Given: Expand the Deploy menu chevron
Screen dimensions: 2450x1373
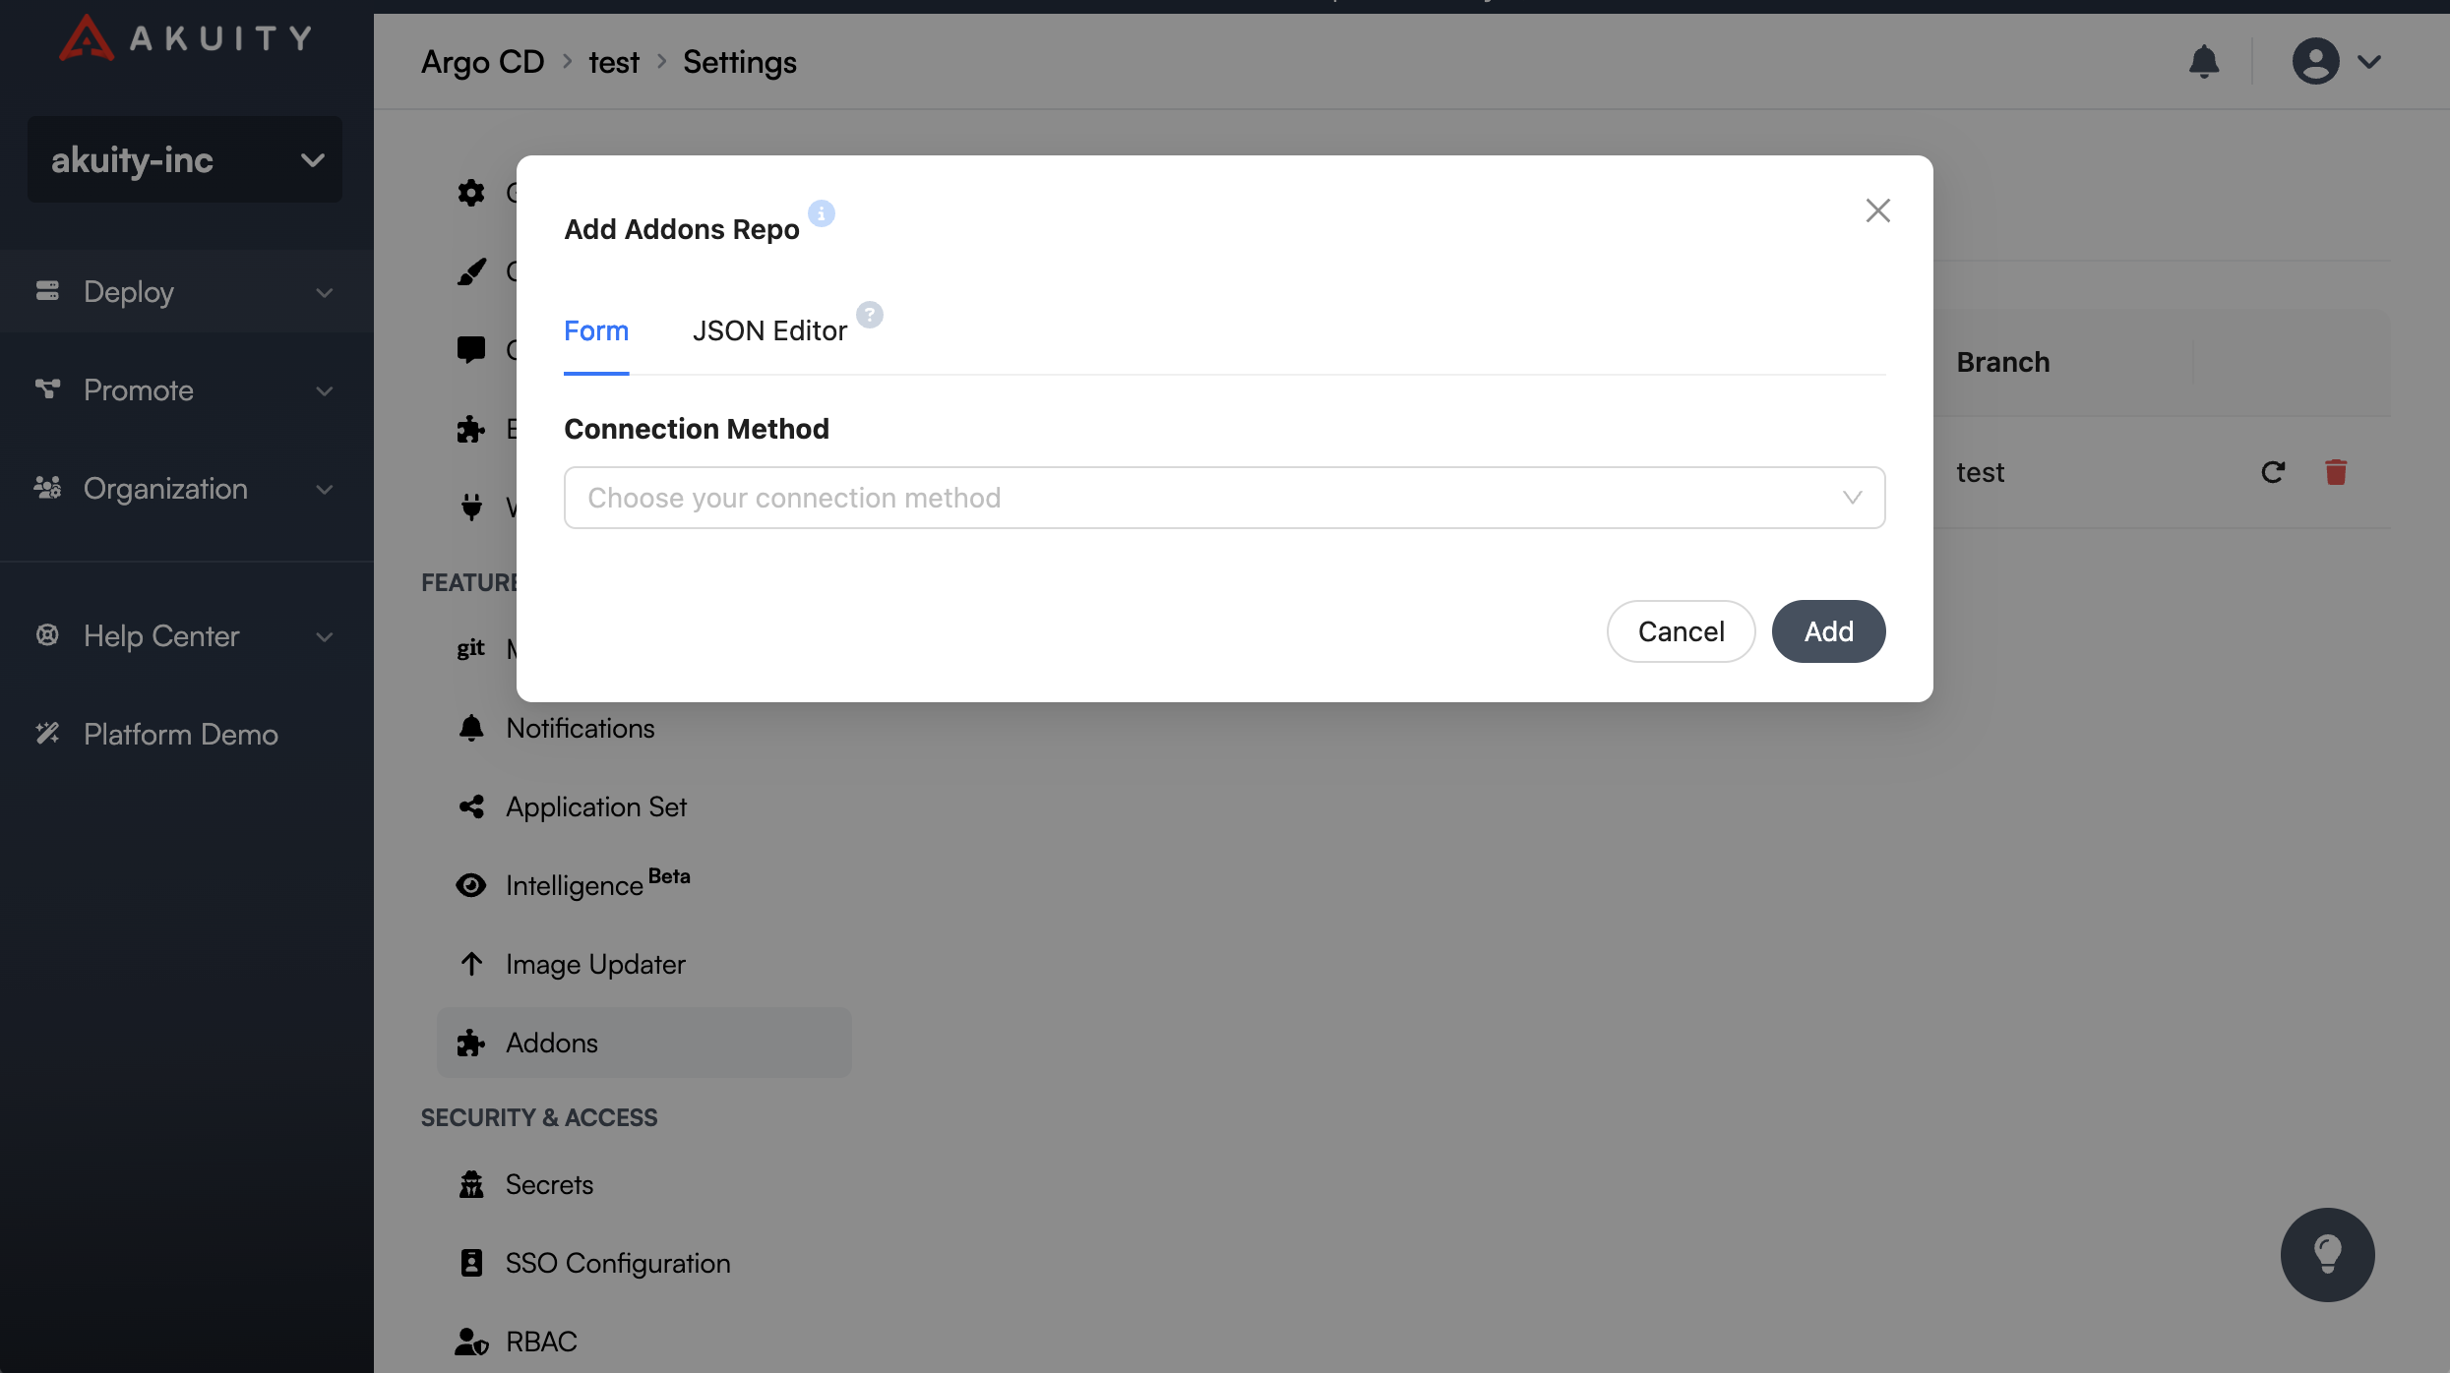Looking at the screenshot, I should [x=325, y=292].
